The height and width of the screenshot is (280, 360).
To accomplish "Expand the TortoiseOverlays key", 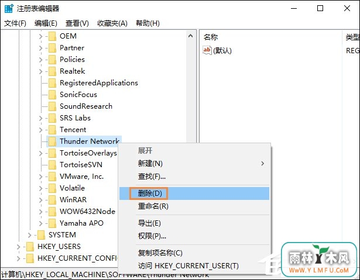I will click(40, 153).
